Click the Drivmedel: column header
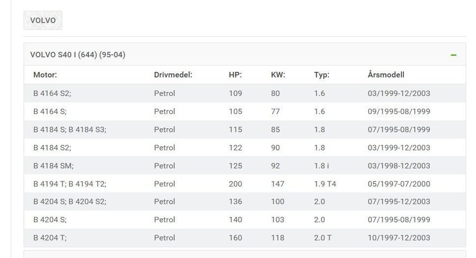Screen dimensions: 476x258 pyautogui.click(x=173, y=75)
